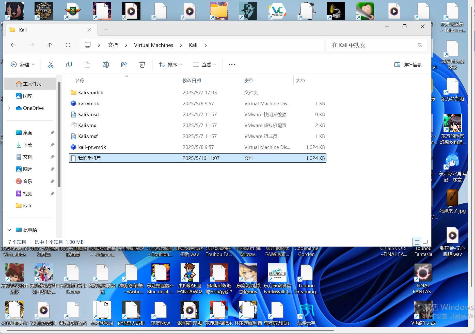Open the 新建 dropdown
475x334 pixels.
click(22, 65)
